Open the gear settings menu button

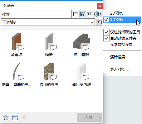[x=98, y=14]
